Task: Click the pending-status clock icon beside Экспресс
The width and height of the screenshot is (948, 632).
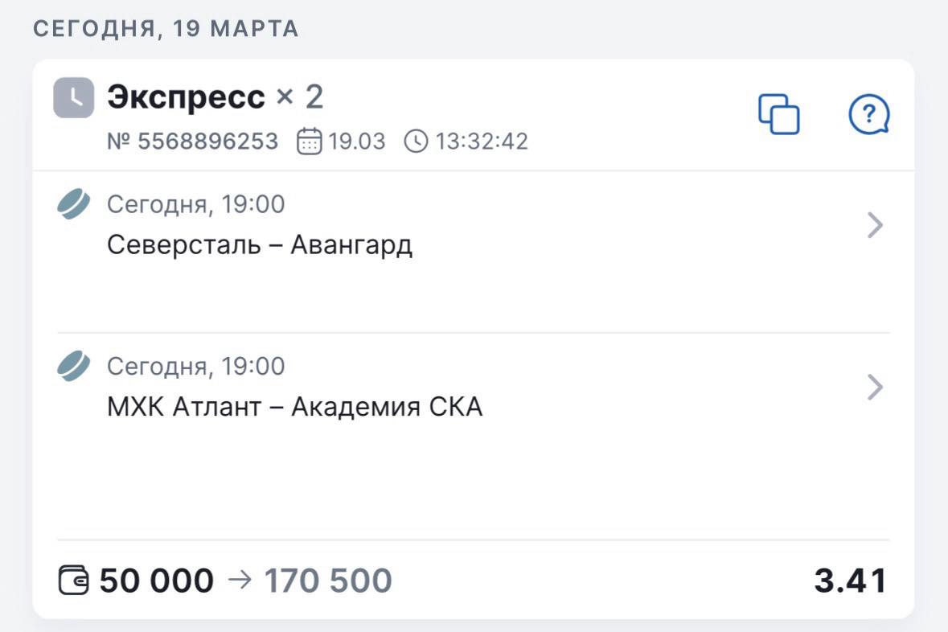Action: click(73, 98)
